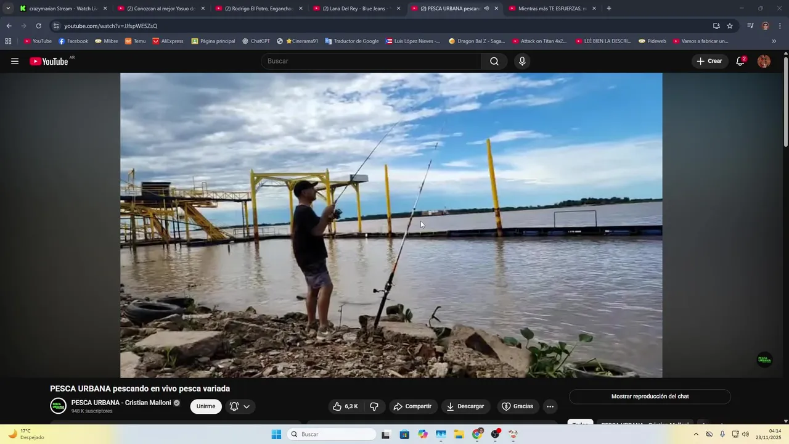Open PESCA URBANA - Cristian Malloni channel link
The width and height of the screenshot is (789, 444).
[x=121, y=403]
